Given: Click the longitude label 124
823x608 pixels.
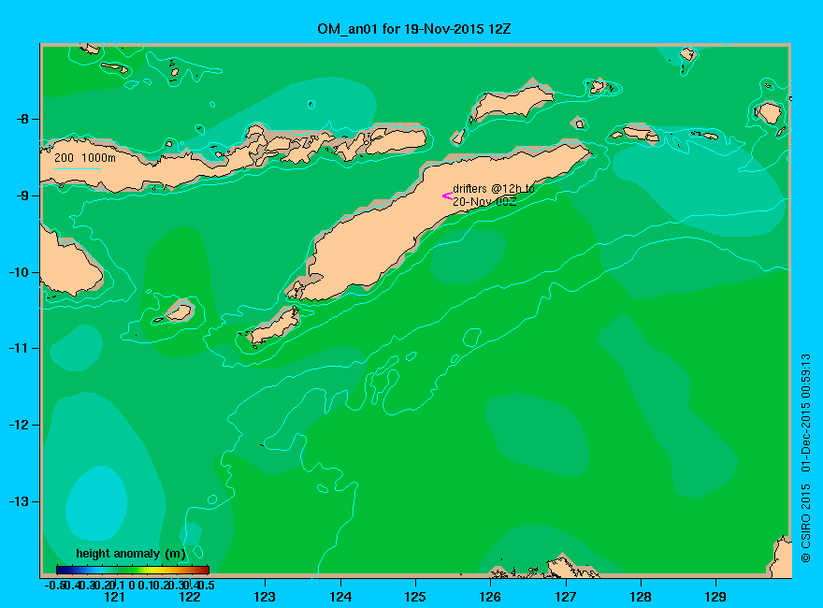Looking at the screenshot, I should (x=340, y=597).
